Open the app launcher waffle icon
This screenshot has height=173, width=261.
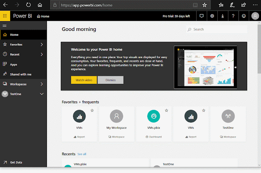[x=5, y=16]
